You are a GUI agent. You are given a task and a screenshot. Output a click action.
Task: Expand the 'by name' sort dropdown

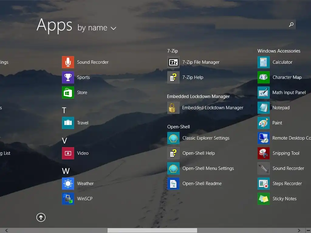pyautogui.click(x=97, y=28)
